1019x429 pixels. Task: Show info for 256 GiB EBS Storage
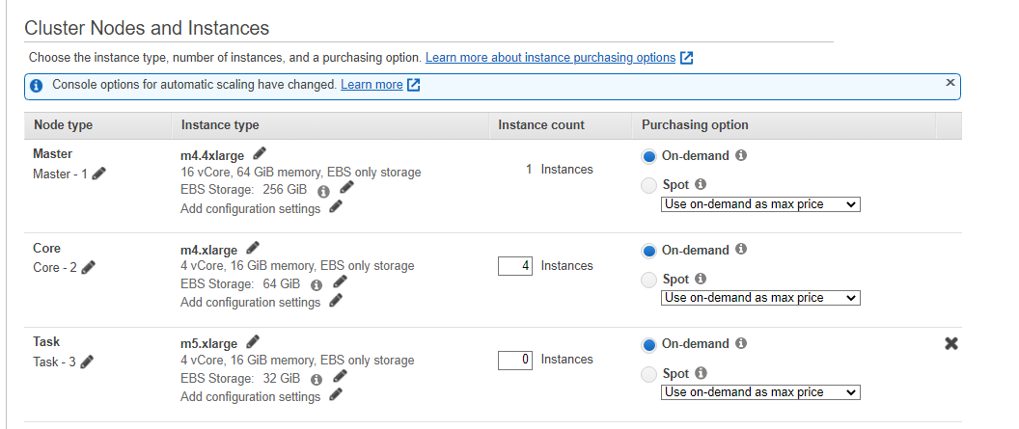[323, 192]
